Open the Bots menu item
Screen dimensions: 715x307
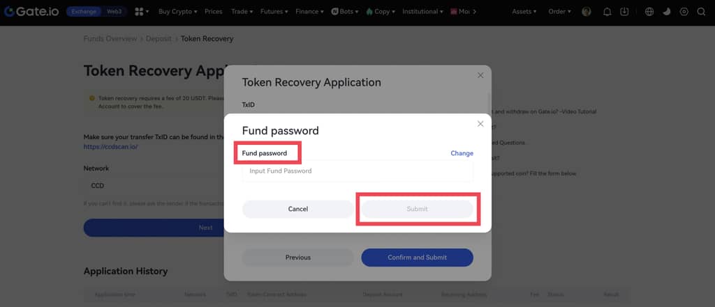(344, 12)
